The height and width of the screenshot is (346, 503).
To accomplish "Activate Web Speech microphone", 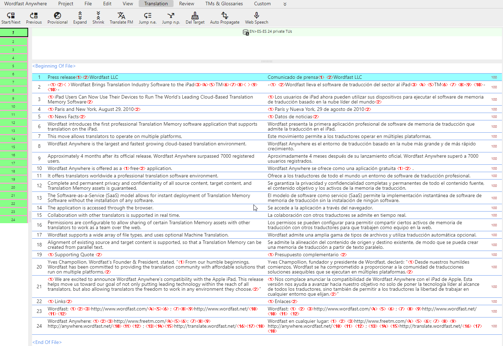I will click(x=257, y=15).
